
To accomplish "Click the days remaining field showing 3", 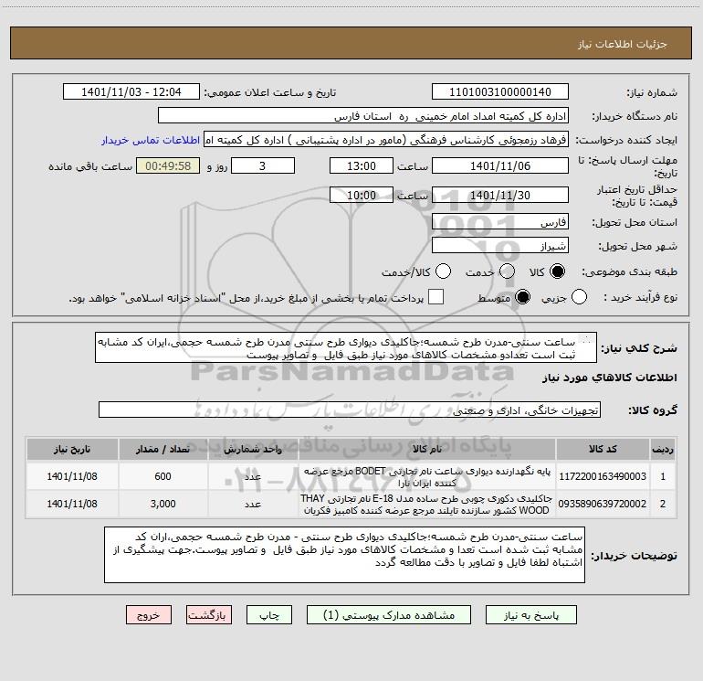I will 263,166.
